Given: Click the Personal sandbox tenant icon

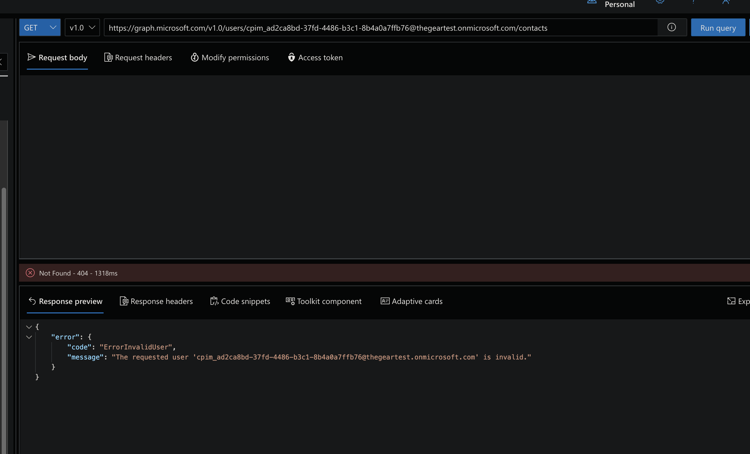Looking at the screenshot, I should coord(591,3).
